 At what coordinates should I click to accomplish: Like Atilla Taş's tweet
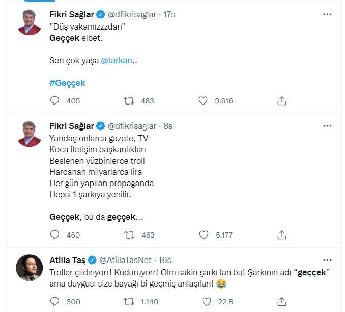pyautogui.click(x=203, y=302)
